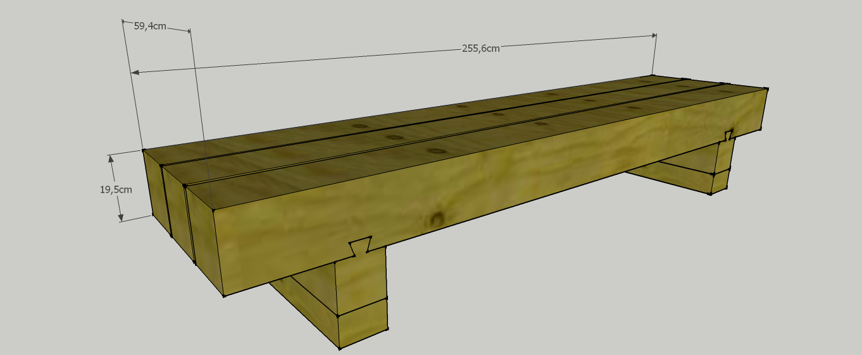862x355 pixels.
Task: Select the 19,5cm height dimension label
Action: 116,189
